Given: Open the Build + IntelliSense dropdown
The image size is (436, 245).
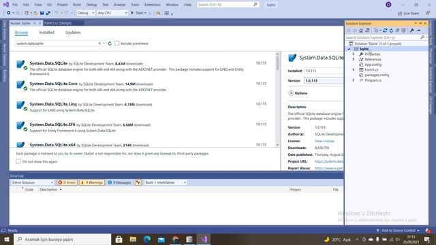Looking at the screenshot, I should coord(166,182).
